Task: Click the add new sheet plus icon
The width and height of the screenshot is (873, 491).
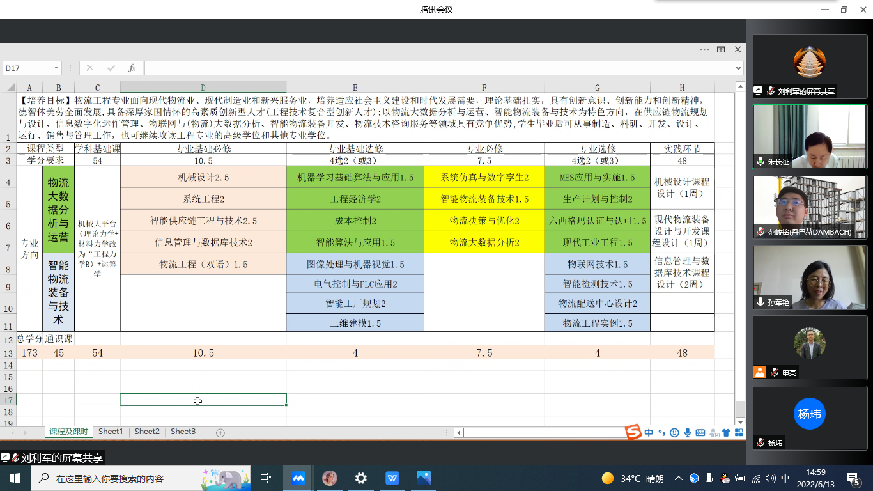Action: pos(220,433)
